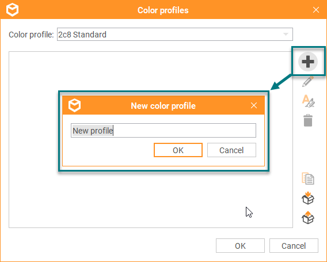
Task: Close the Color profiles window with X
Action: click(316, 10)
